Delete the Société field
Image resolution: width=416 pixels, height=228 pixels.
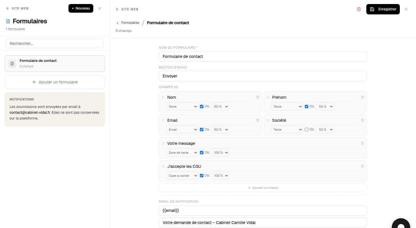(363, 120)
